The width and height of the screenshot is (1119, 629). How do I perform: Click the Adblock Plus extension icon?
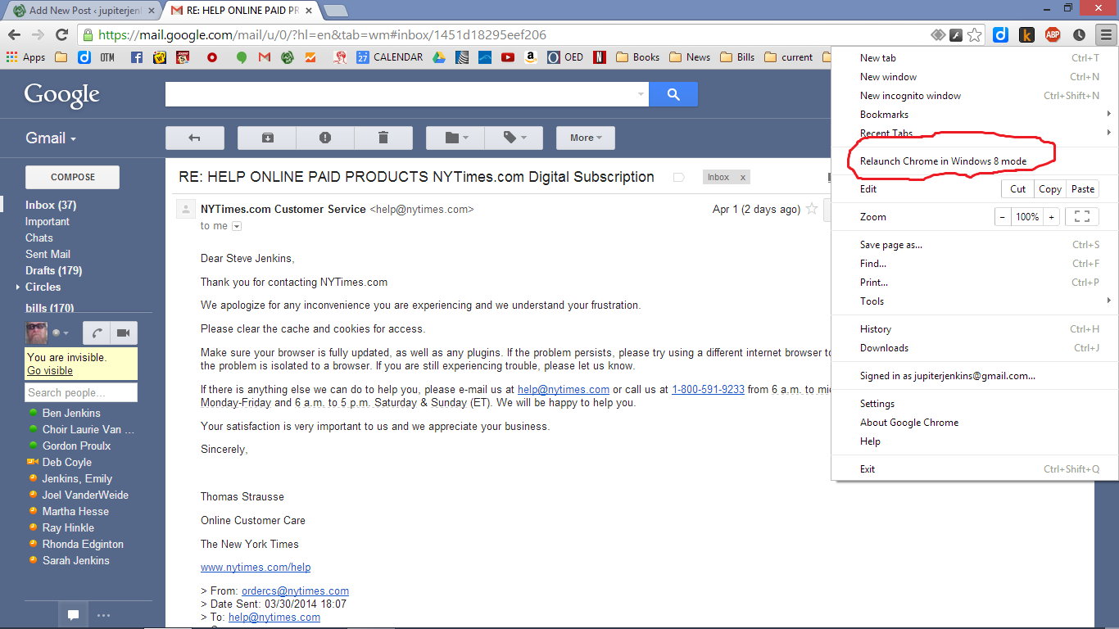(1053, 34)
